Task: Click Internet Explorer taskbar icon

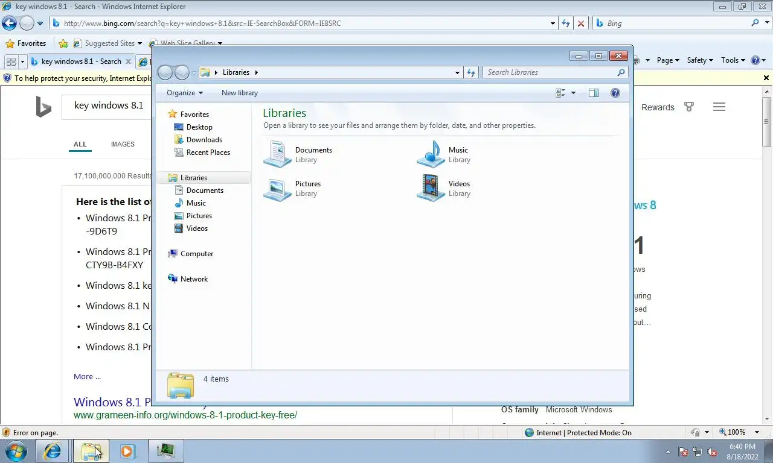Action: pos(53,451)
